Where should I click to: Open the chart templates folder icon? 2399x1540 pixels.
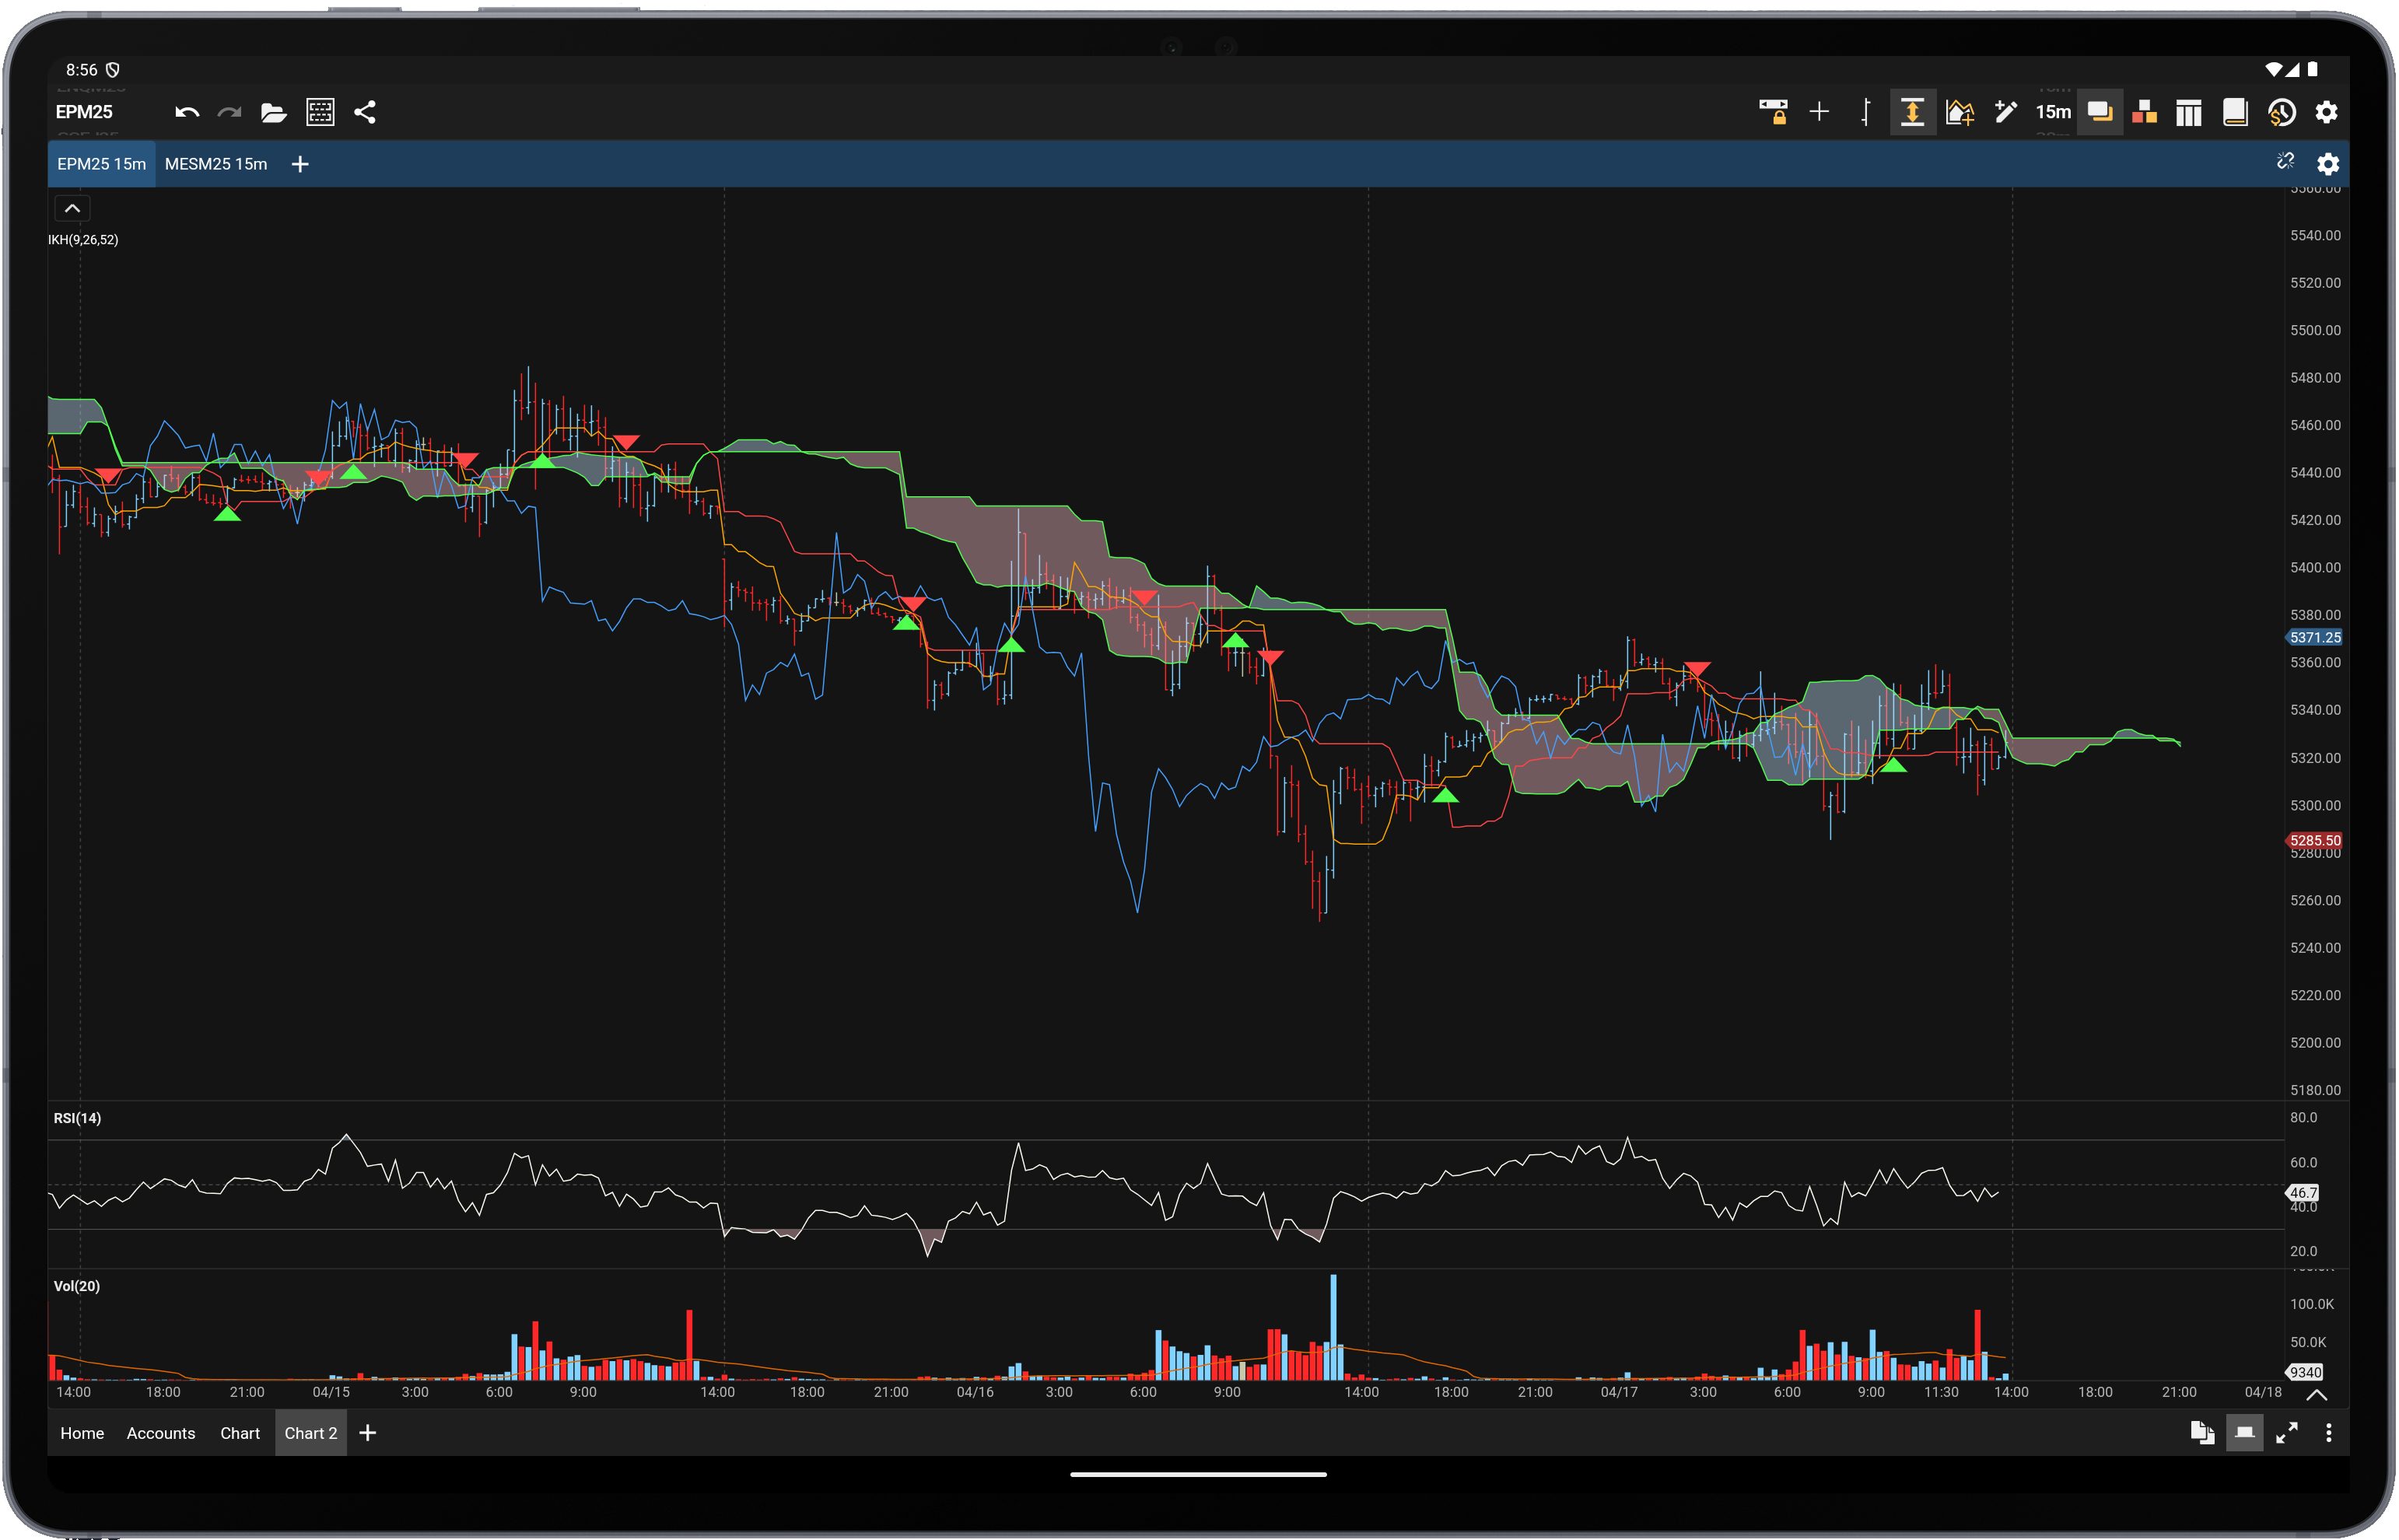coord(273,112)
